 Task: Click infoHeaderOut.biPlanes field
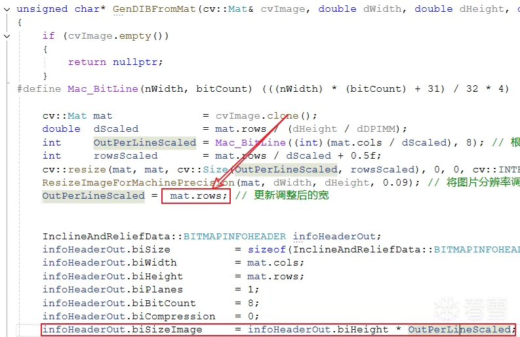point(112,290)
